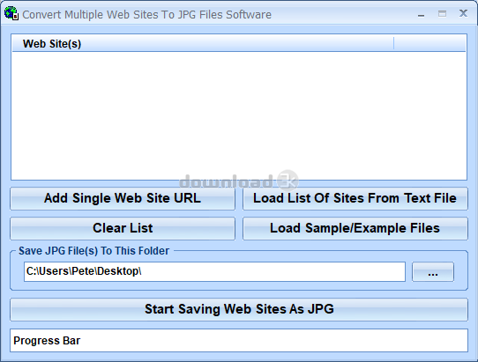Focus the save folder path field

[x=214, y=271]
